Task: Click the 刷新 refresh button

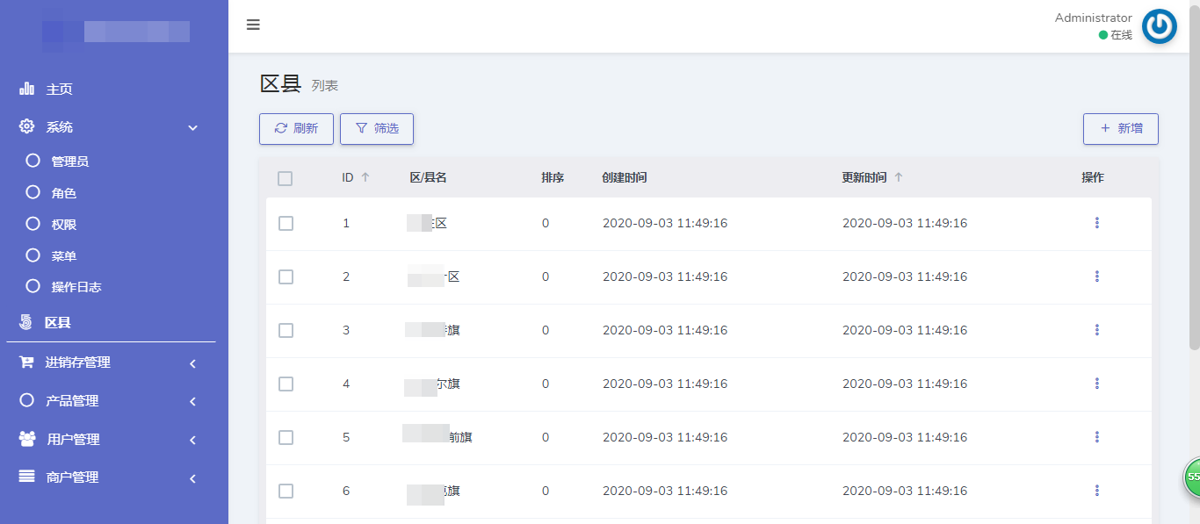Action: 296,128
